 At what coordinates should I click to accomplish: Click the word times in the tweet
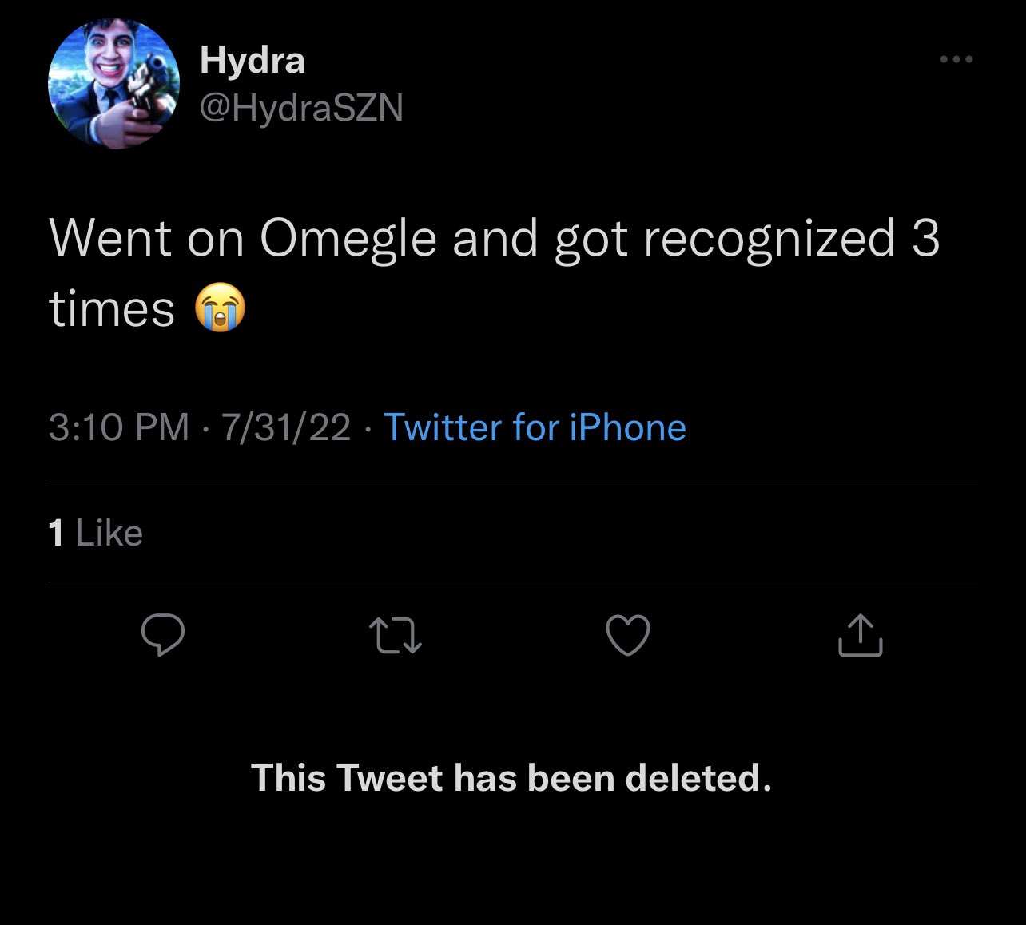[x=112, y=309]
